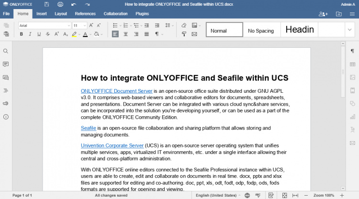Toggle Bold formatting
This screenshot has height=199, width=359.
(21, 34)
